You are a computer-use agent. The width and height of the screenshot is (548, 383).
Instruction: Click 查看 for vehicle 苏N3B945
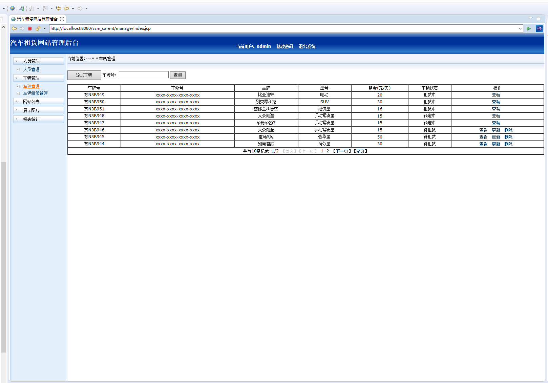coord(483,137)
